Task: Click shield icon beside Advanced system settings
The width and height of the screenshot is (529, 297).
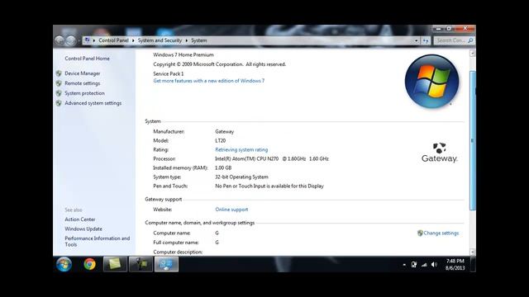Action: point(59,103)
